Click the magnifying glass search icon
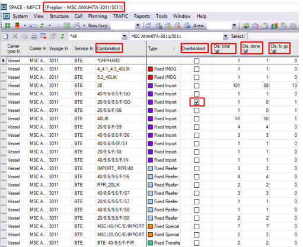The width and height of the screenshot is (303, 247). (58, 25)
